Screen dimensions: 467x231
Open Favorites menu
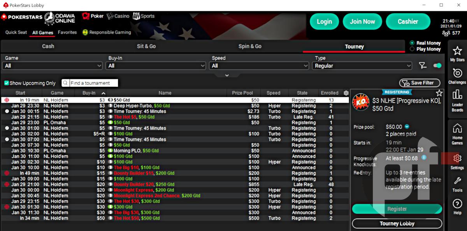67,32
